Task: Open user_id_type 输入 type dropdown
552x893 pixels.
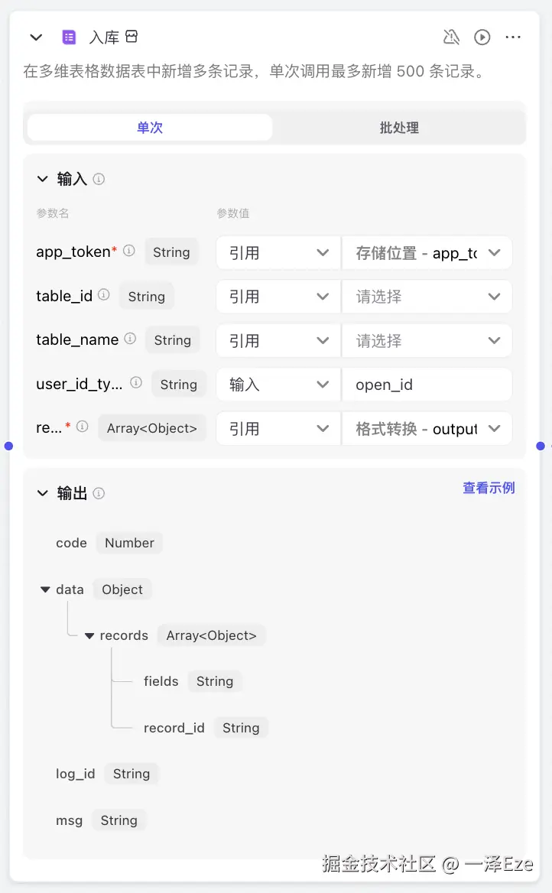Action: tap(278, 385)
